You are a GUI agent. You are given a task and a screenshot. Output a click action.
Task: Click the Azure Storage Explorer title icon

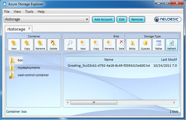tap(5, 4)
